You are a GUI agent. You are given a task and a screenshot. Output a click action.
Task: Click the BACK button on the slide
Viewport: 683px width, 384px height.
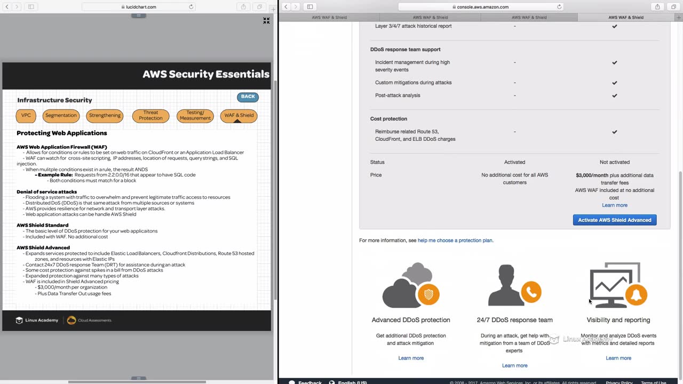pyautogui.click(x=248, y=97)
